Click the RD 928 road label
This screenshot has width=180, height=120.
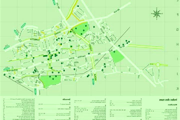coord(117,11)
